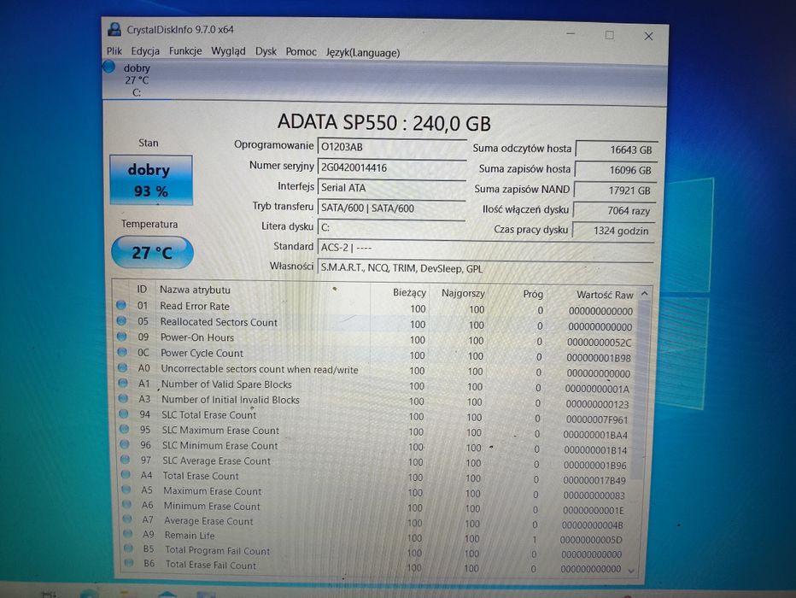
Task: Open the Pomoc menu
Action: click(301, 52)
